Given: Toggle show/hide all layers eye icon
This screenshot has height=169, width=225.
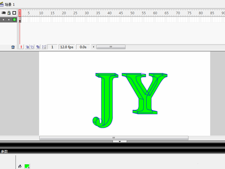Looking at the screenshot, I should pos(3,13).
